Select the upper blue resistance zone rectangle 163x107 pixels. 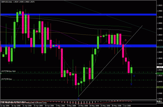pos(79,14)
